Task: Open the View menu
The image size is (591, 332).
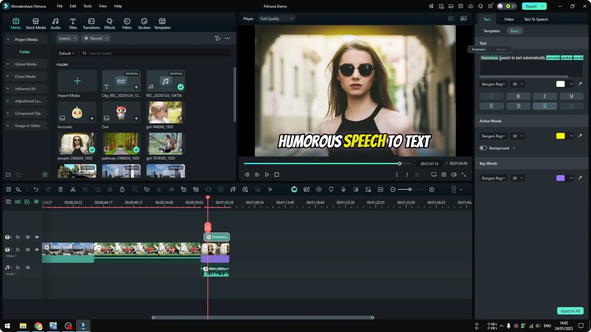Action: point(103,6)
